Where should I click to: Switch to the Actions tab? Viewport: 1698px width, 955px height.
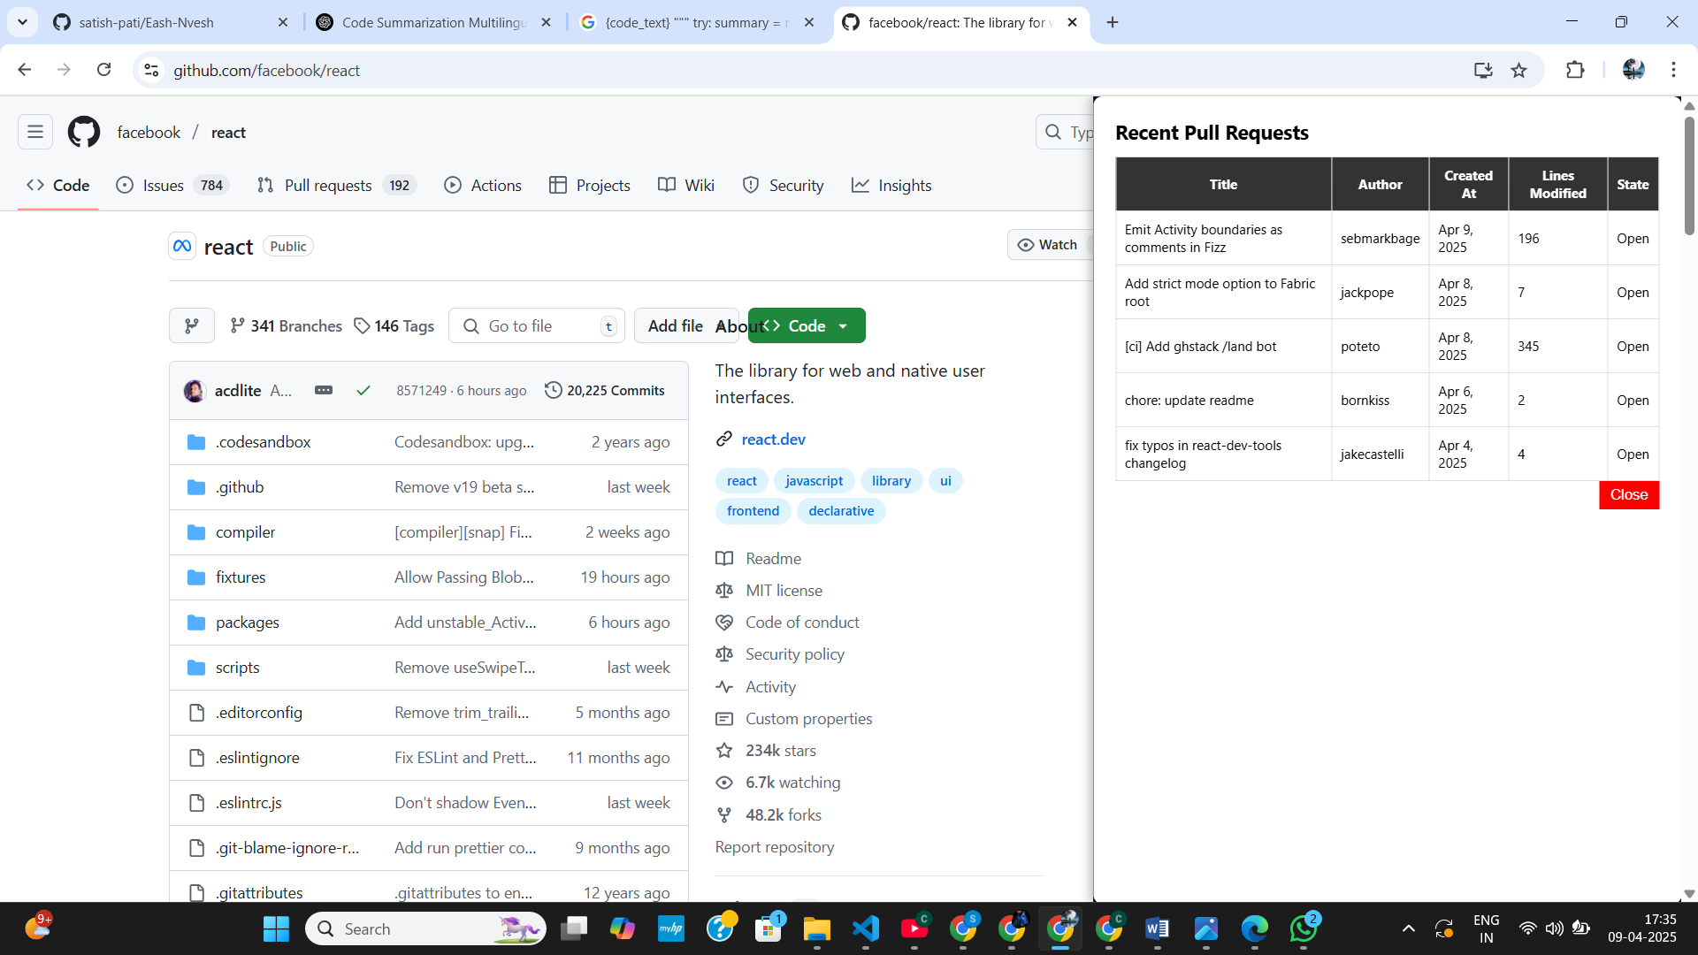pos(483,185)
